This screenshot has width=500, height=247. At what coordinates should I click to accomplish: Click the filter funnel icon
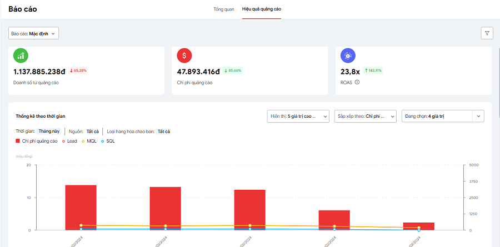(487, 33)
